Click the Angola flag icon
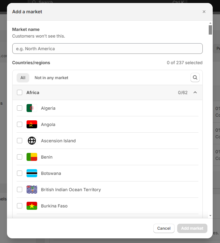The width and height of the screenshot is (220, 243). click(x=32, y=124)
